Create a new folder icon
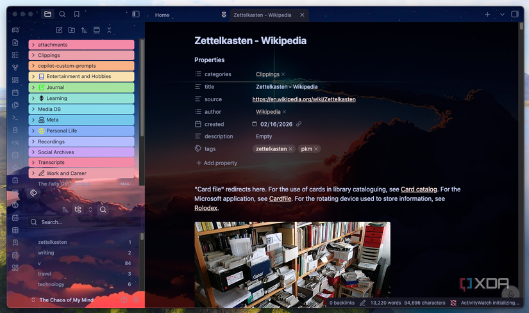 tap(72, 30)
